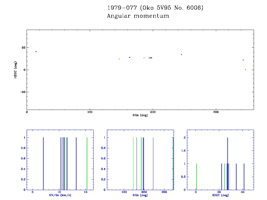Click the green bar near 24 in the HDEC histogram

coord(224,177)
